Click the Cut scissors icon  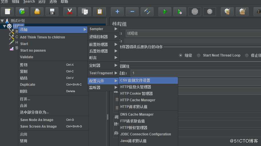click(70, 12)
